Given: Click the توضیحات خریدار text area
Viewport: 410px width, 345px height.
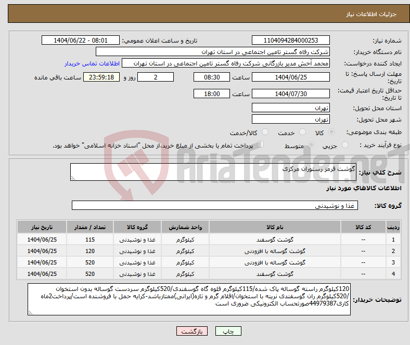Looking at the screenshot, I should (189, 299).
